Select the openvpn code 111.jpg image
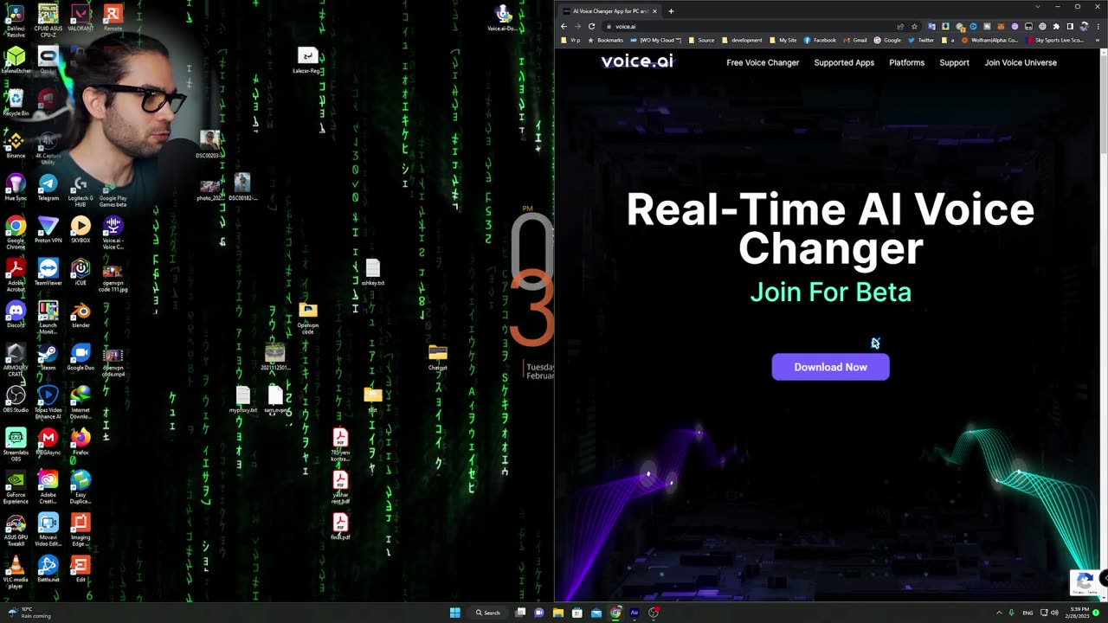This screenshot has height=623, width=1108. [x=113, y=278]
